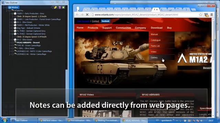Select Catalogue from Download dropdown
The image size is (220, 123).
tap(162, 40)
